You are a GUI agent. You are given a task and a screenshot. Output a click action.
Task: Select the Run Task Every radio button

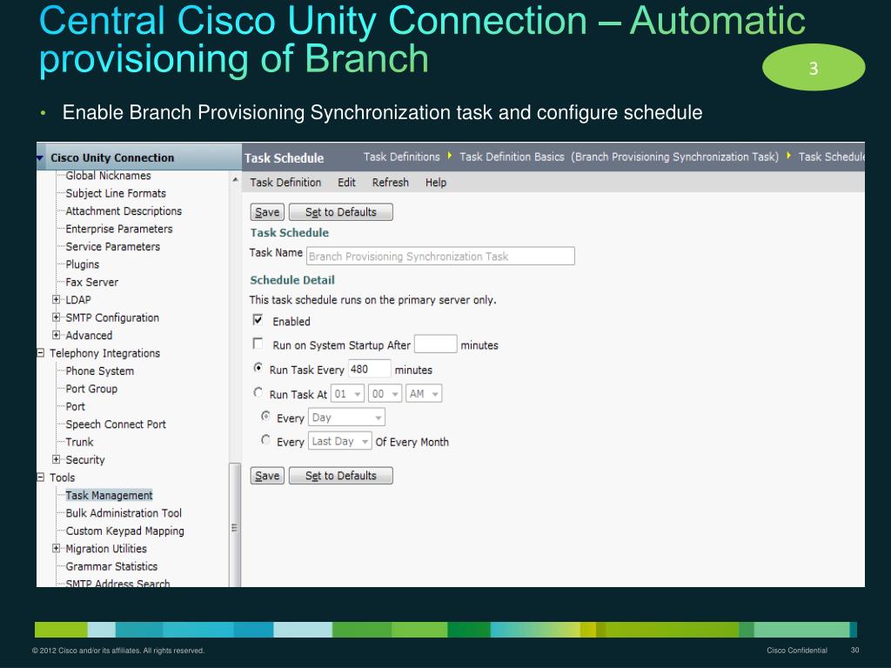(258, 368)
